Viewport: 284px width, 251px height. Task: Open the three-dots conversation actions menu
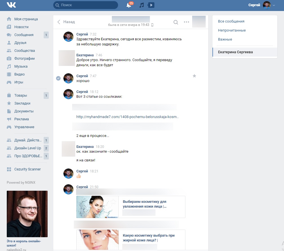[x=187, y=22]
